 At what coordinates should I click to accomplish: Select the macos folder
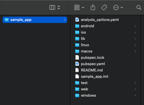click(105, 51)
